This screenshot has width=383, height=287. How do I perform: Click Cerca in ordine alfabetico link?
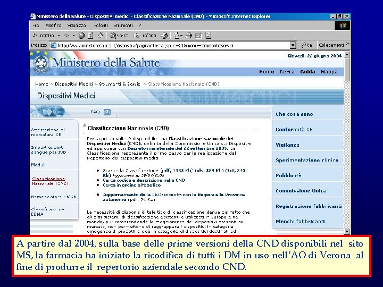[x=132, y=185]
